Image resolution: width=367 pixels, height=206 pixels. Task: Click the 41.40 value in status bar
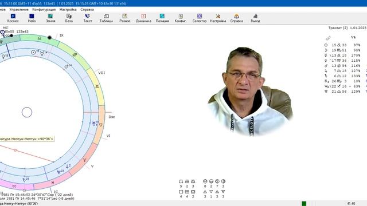[351, 204]
